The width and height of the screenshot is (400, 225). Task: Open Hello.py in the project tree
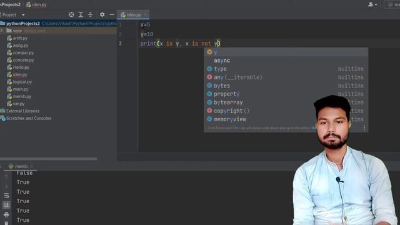(x=21, y=67)
